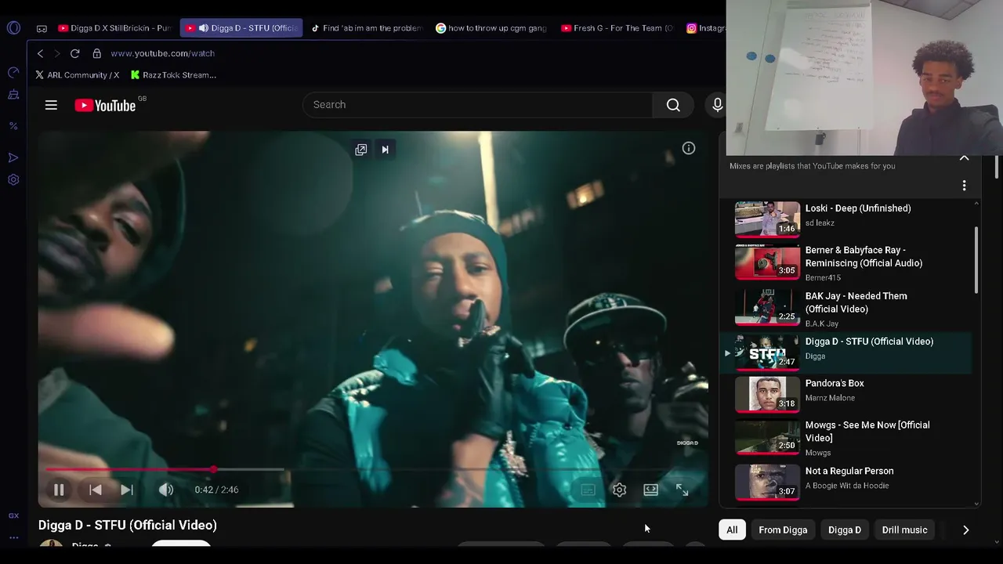Pause the playing video
Viewport: 1003px width, 564px height.
point(59,490)
